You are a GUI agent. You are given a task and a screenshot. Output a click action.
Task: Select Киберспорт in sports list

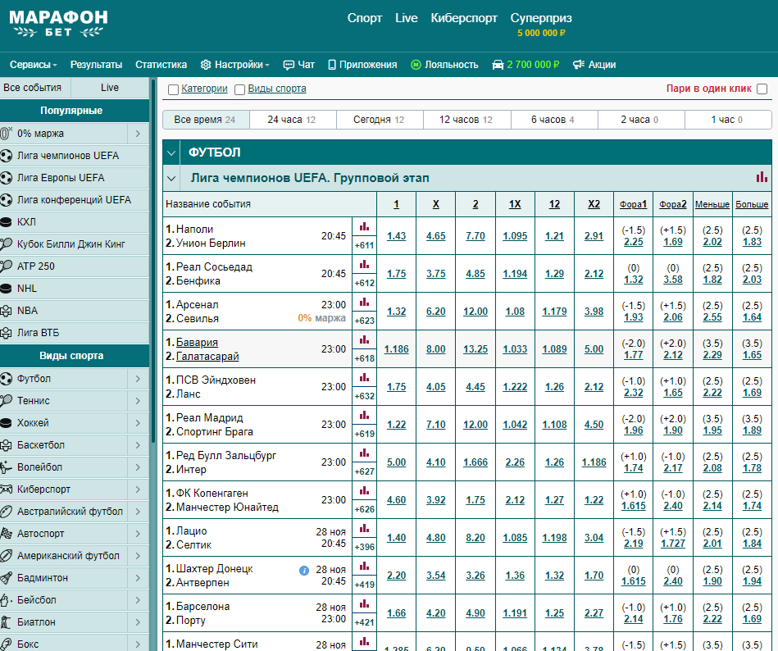pyautogui.click(x=63, y=489)
